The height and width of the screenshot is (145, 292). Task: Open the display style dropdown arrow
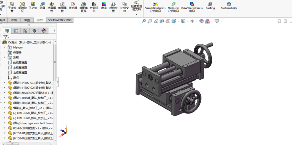pos(187,21)
